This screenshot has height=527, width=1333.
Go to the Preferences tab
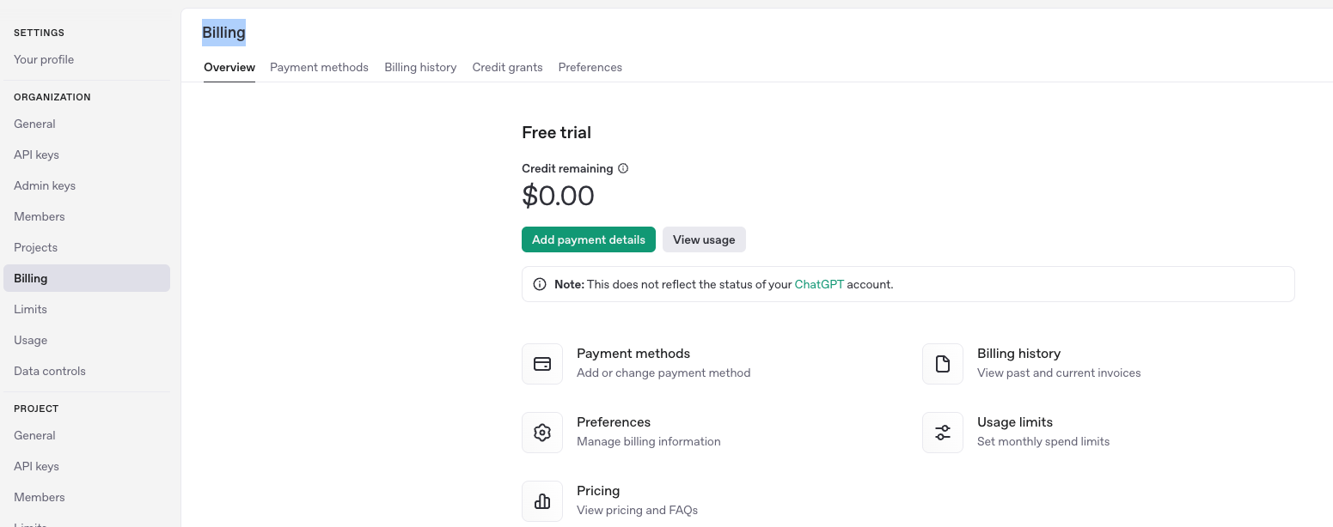pos(590,67)
